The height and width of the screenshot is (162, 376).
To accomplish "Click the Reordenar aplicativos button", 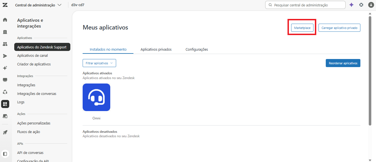I will [343, 63].
